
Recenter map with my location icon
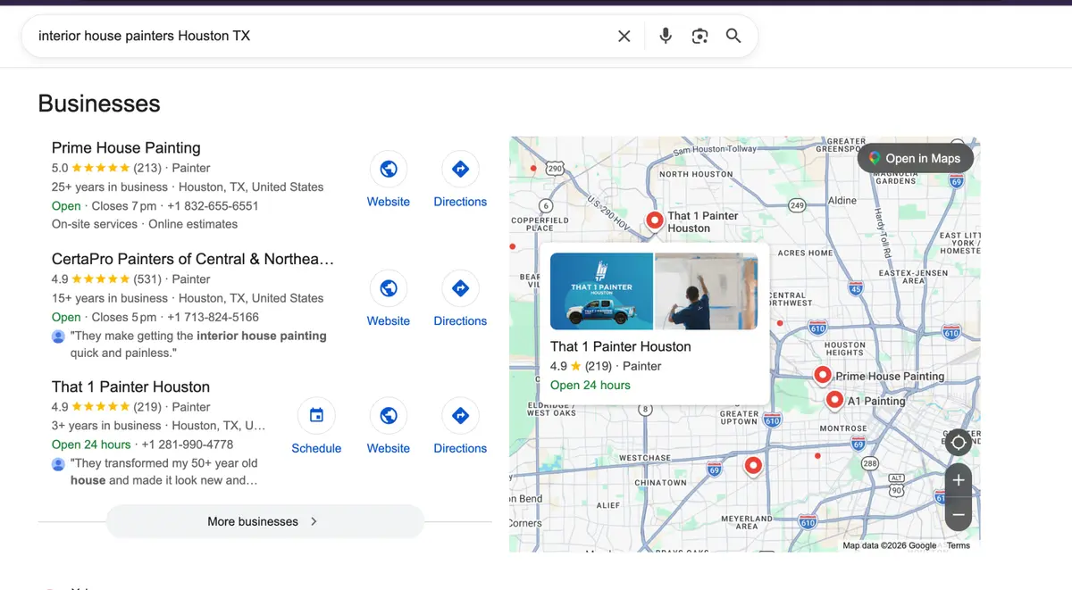click(x=959, y=443)
